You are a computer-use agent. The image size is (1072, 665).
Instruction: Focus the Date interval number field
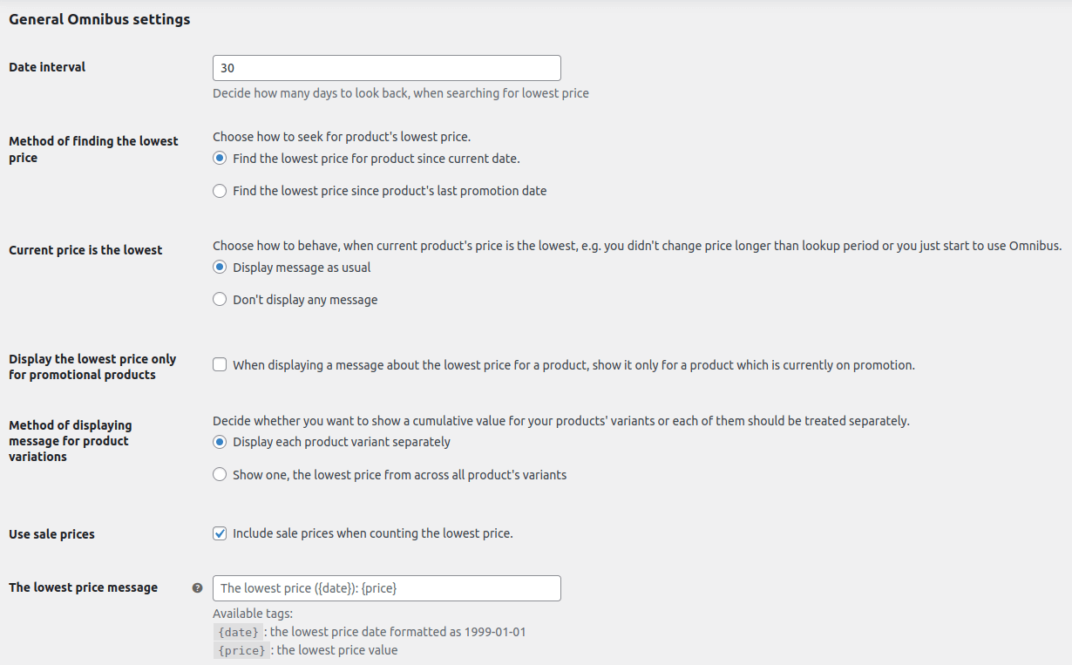(387, 68)
